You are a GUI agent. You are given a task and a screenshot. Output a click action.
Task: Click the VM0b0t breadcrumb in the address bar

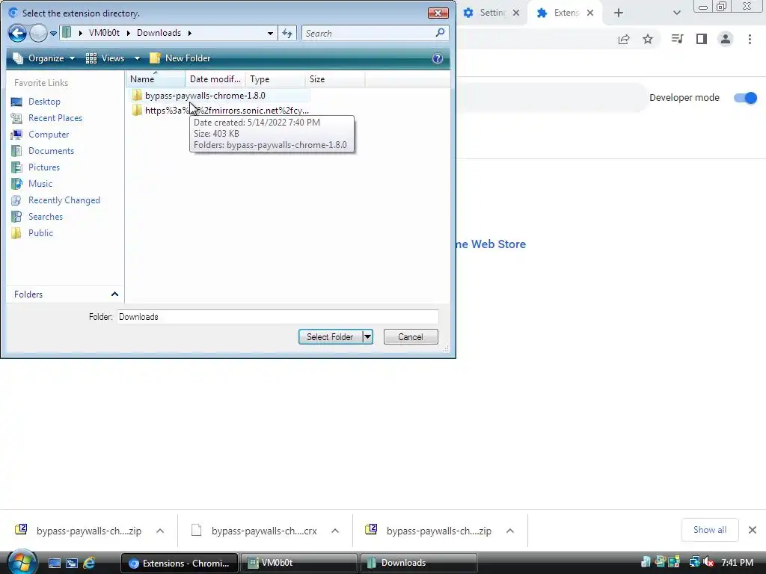tap(104, 33)
